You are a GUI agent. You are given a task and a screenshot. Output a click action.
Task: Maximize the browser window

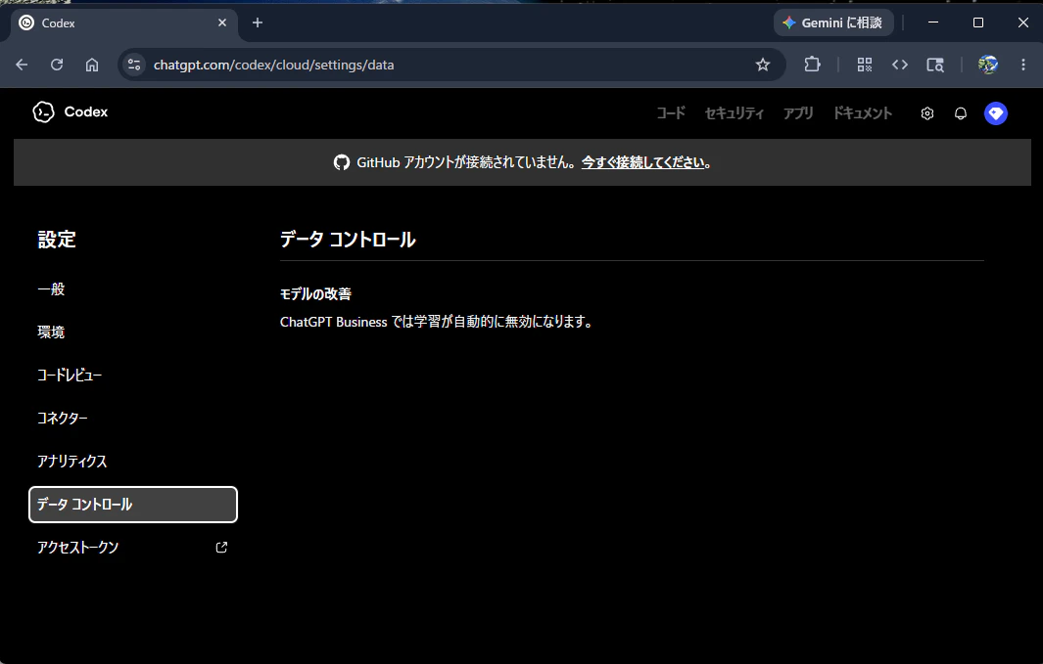977,22
